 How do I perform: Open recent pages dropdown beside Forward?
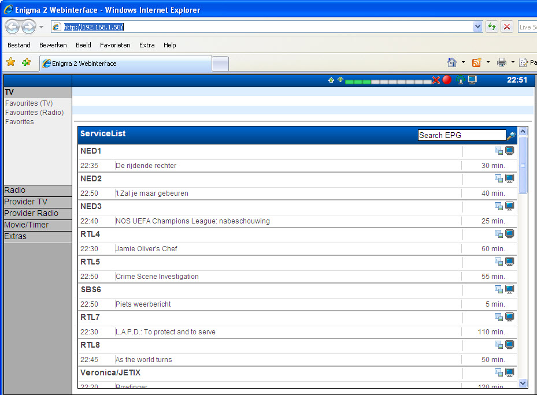click(41, 27)
